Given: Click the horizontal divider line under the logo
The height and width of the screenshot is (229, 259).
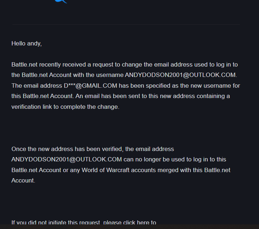Looking at the screenshot, I should tap(126, 24).
